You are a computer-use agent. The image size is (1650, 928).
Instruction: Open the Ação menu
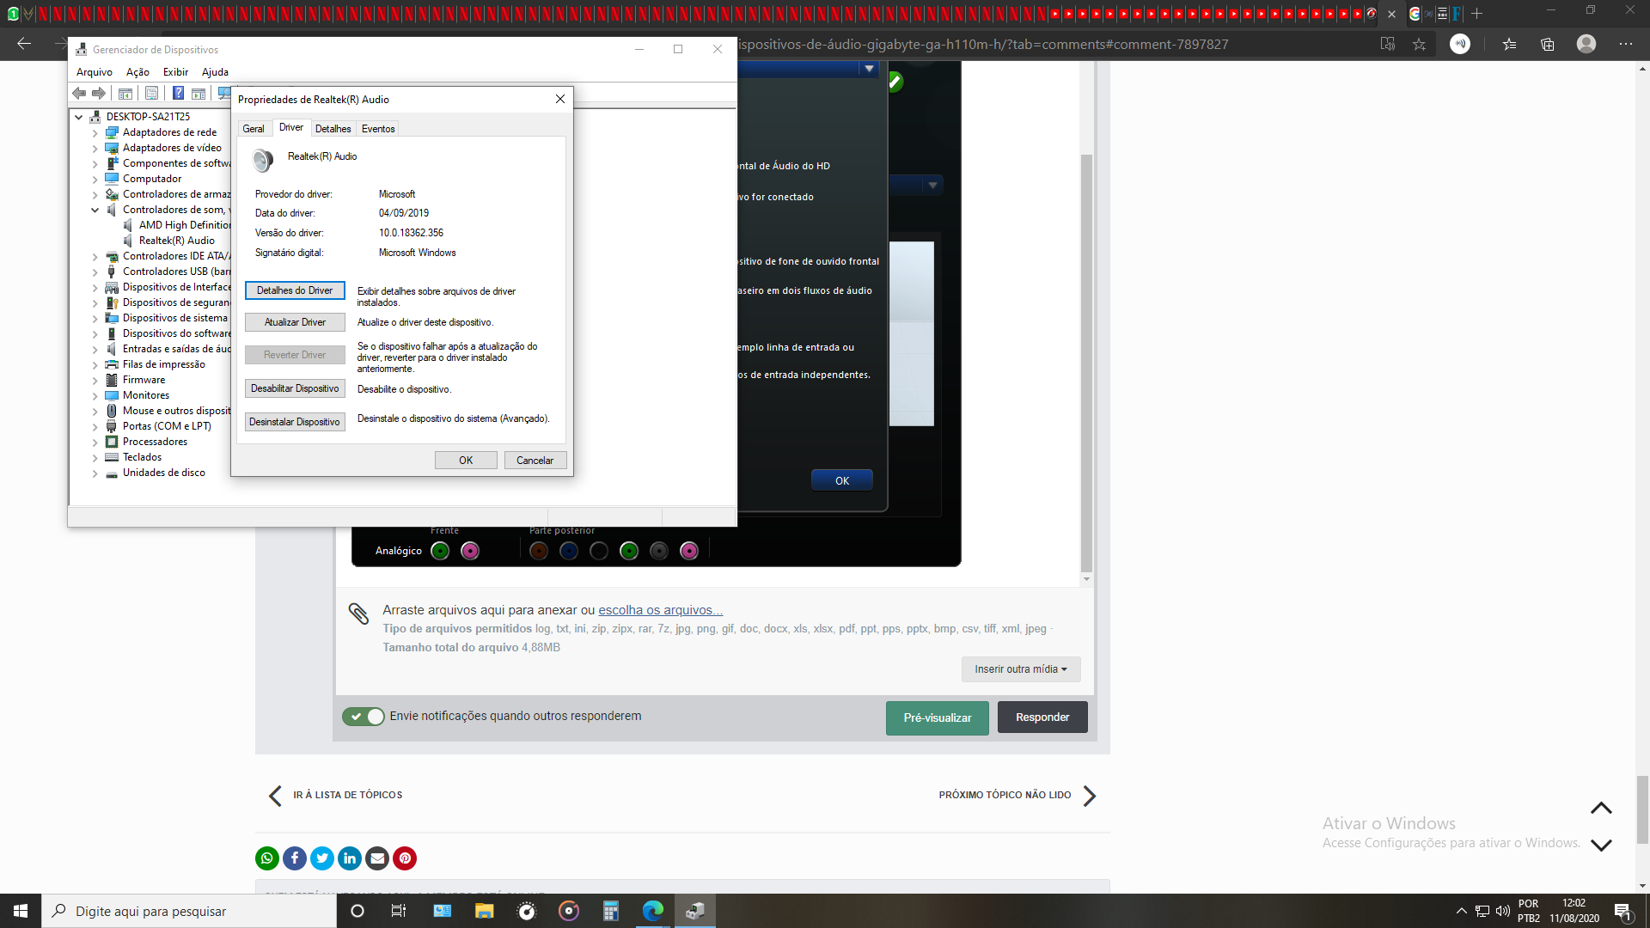[137, 72]
